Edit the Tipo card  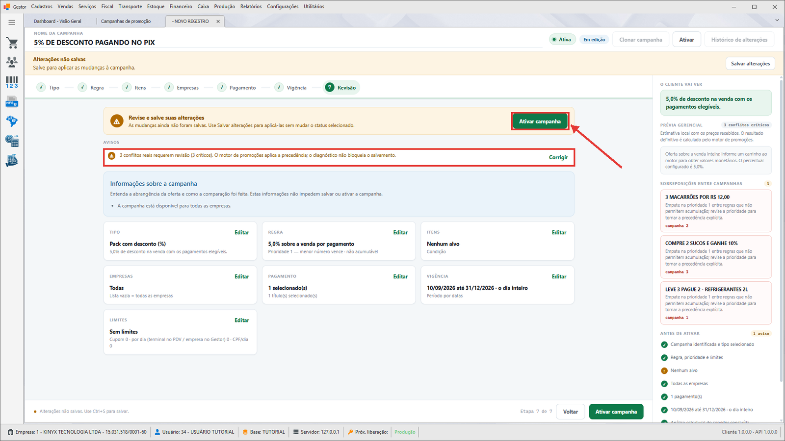point(242,233)
